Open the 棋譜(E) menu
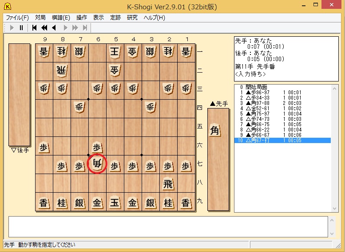345x252 pixels. 61,18
